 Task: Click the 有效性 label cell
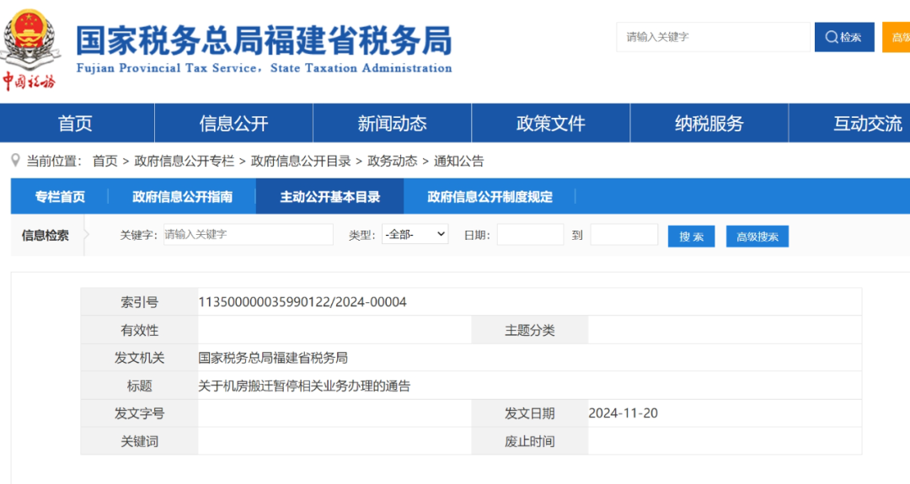coord(139,330)
